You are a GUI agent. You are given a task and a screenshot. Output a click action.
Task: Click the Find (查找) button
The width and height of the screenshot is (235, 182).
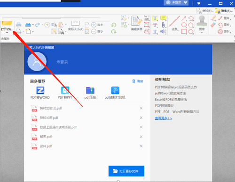point(204,11)
